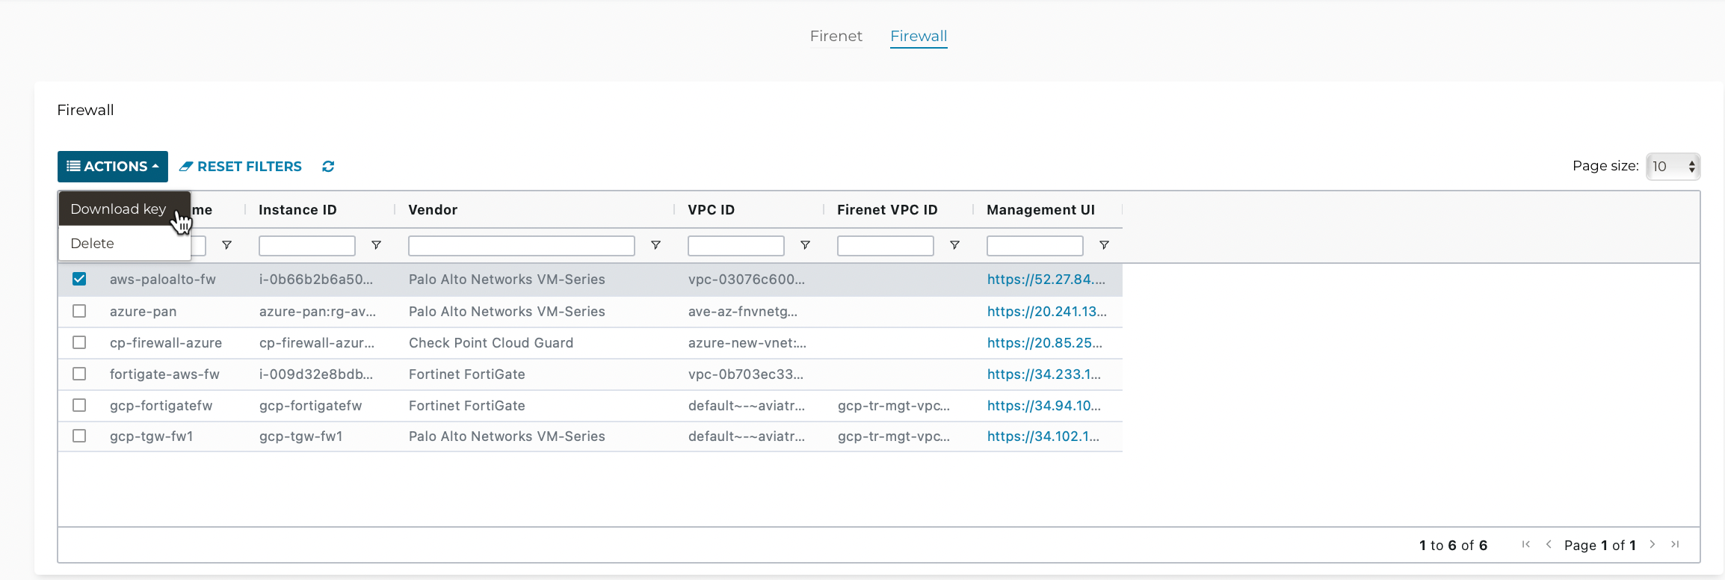Open the filter icon for Management UI column
1725x580 pixels.
tap(1104, 245)
